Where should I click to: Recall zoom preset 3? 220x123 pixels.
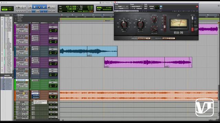click(x=21, y=11)
